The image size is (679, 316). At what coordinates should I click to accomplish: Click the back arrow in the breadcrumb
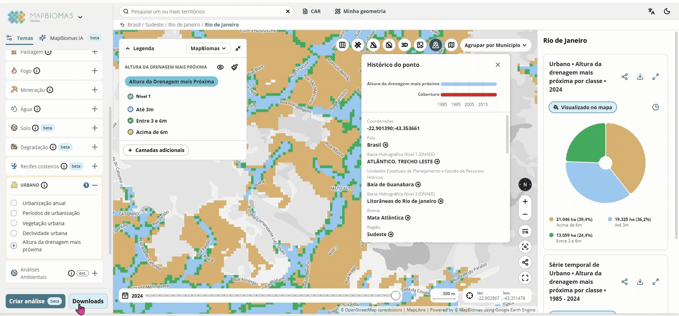[x=122, y=25]
